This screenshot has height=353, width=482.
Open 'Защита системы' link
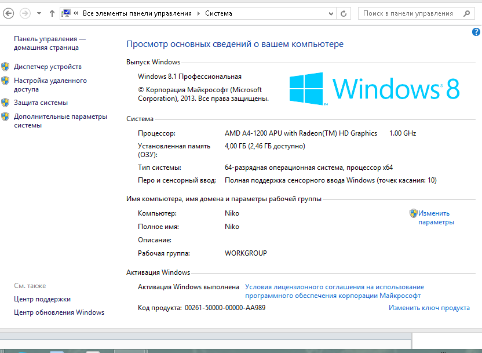[41, 103]
